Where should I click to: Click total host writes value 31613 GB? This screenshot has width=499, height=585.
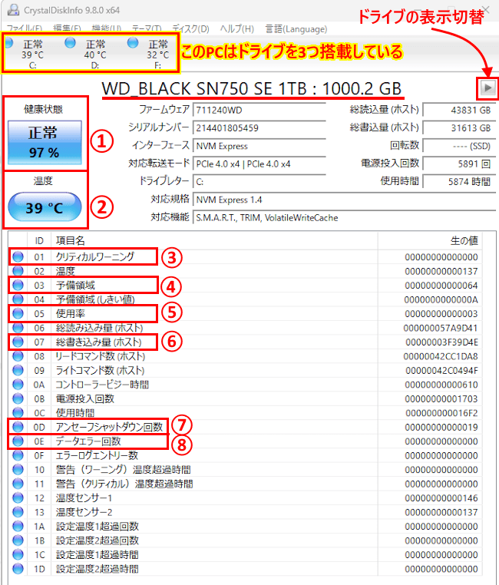(459, 128)
